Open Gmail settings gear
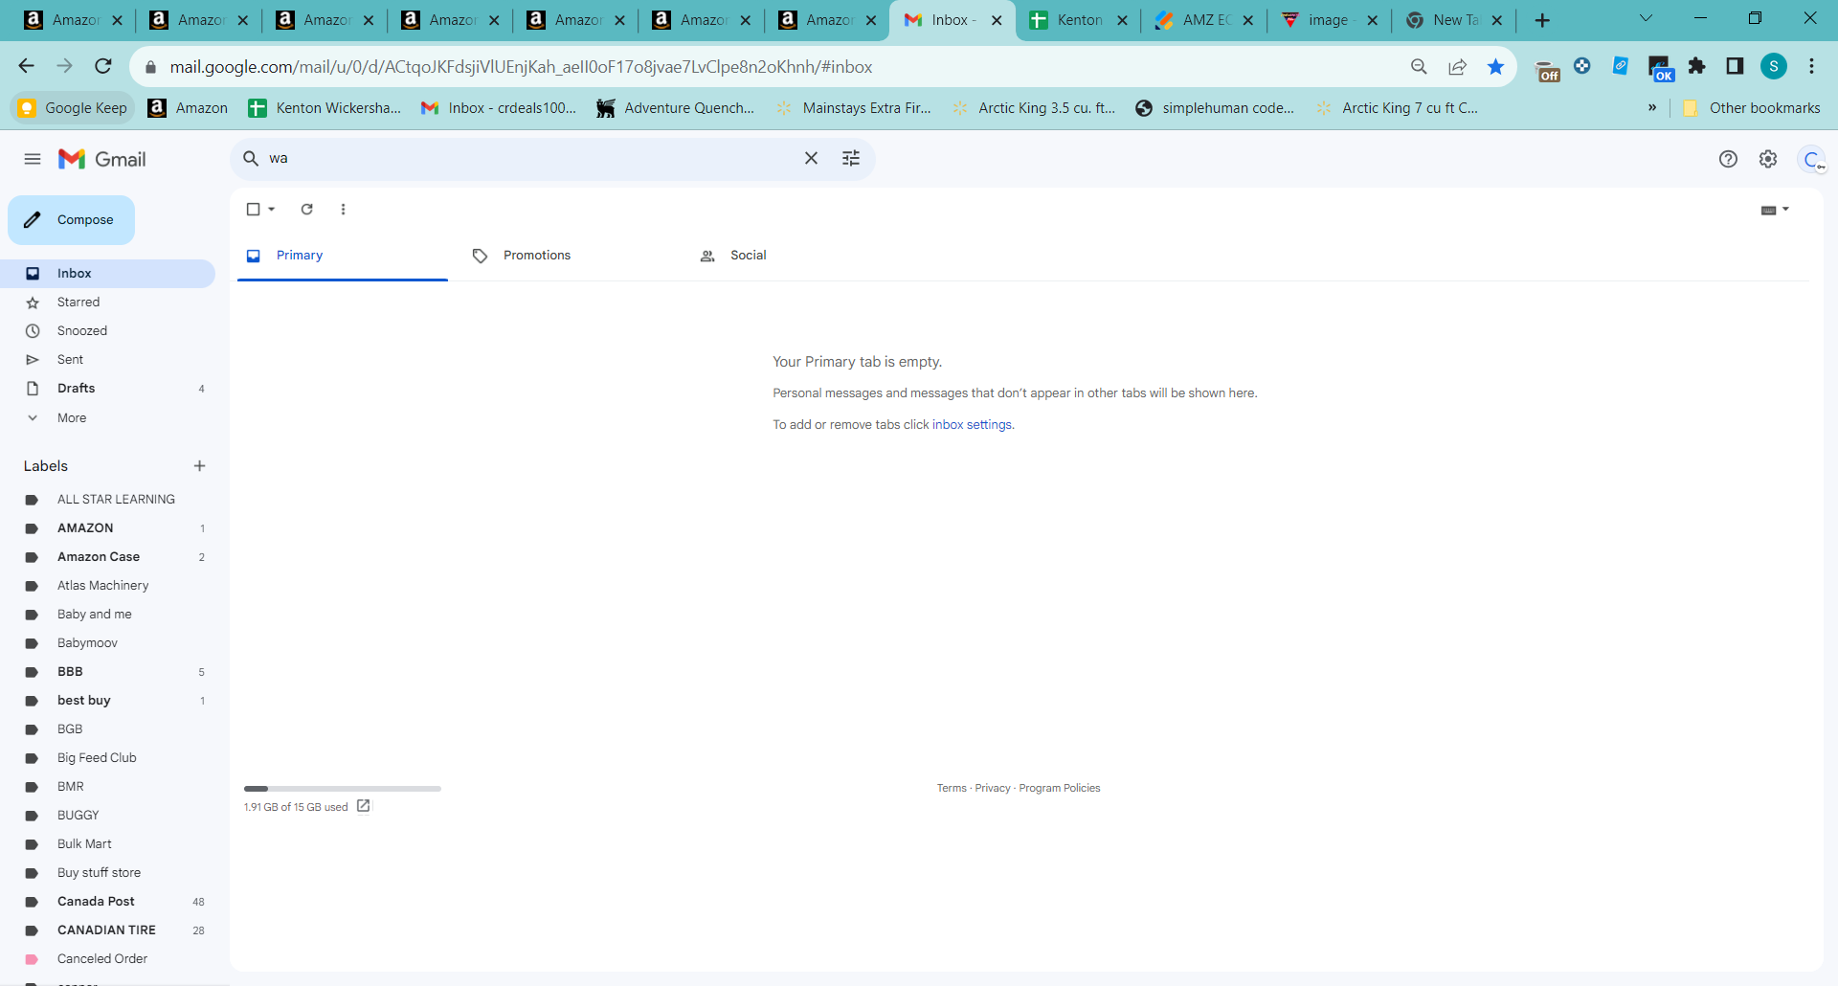The image size is (1838, 986). point(1768,159)
